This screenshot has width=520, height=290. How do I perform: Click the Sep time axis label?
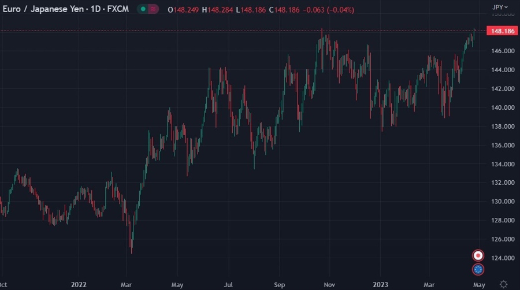pyautogui.click(x=279, y=285)
